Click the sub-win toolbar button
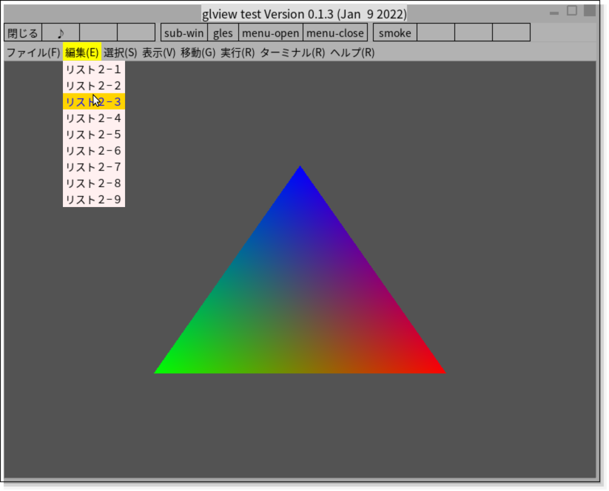 (x=184, y=33)
